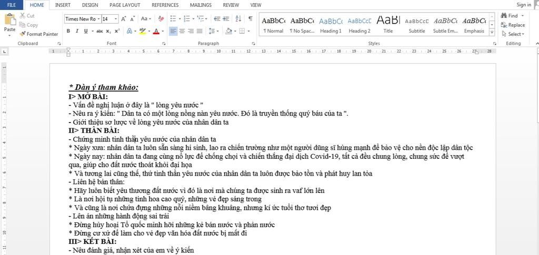This screenshot has width=539, height=255.
Task: Sort text with A-Z sort icon
Action: (x=238, y=18)
